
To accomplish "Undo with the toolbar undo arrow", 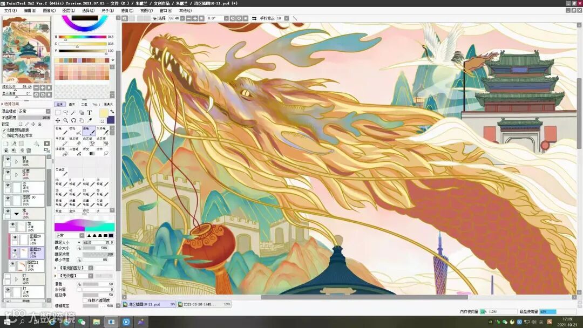I will pyautogui.click(x=125, y=18).
